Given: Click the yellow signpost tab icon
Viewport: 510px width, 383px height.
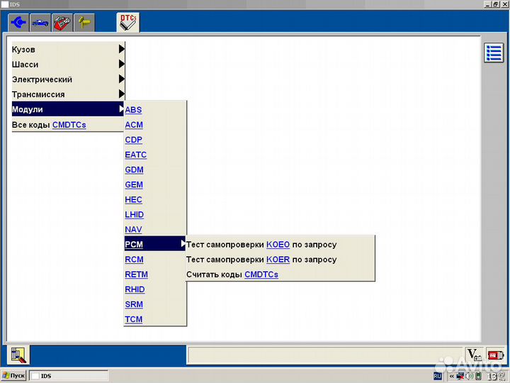Looking at the screenshot, I should (84, 23).
